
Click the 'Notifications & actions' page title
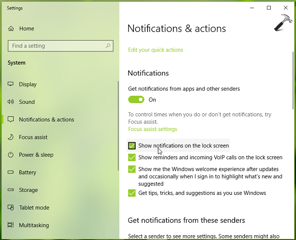coord(176,28)
